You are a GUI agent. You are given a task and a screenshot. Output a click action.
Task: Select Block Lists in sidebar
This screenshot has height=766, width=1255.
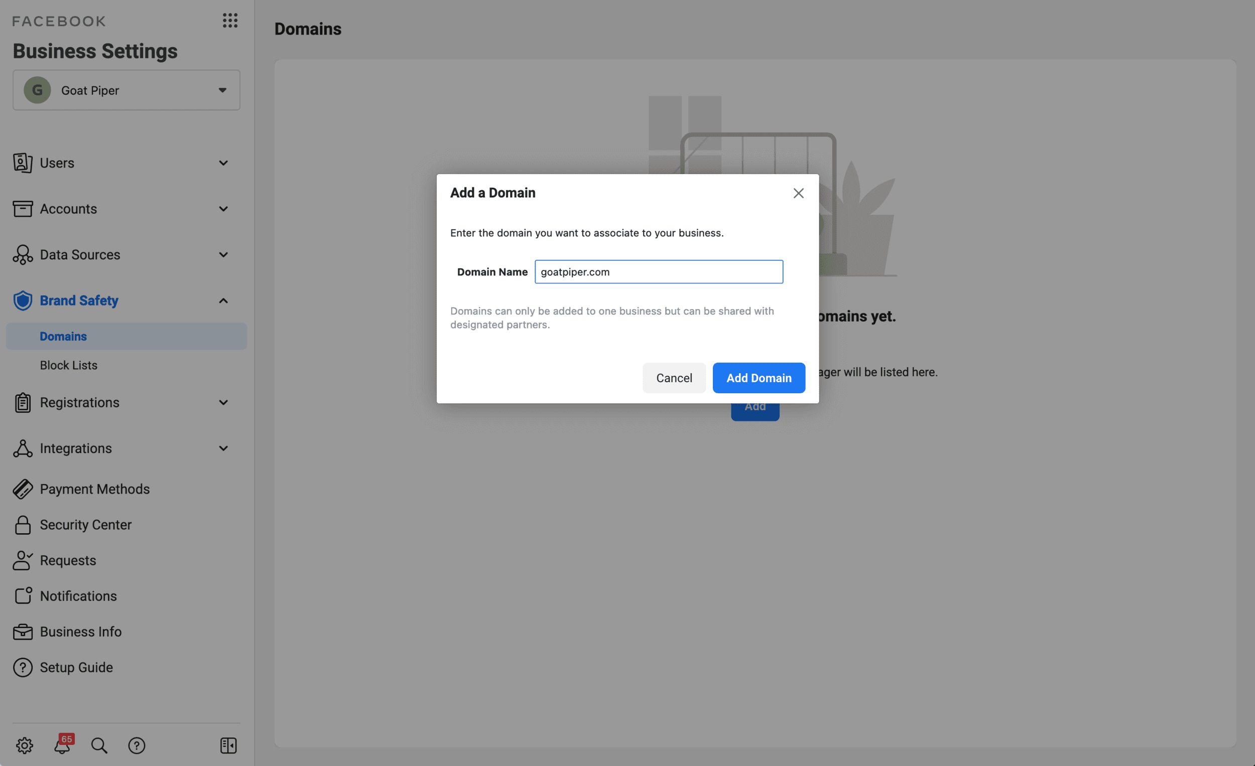point(69,365)
